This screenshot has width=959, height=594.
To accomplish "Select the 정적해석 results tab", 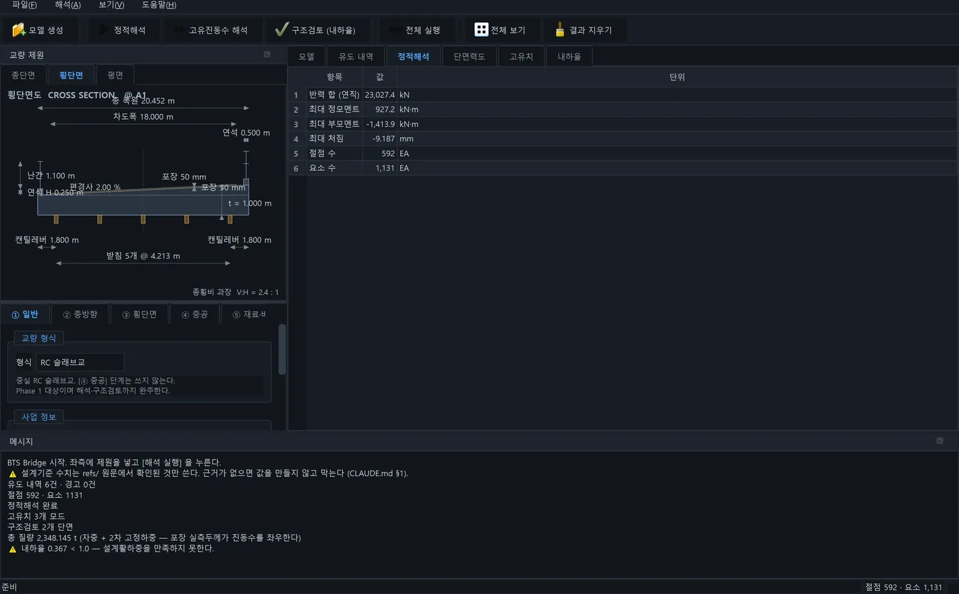I will [413, 56].
